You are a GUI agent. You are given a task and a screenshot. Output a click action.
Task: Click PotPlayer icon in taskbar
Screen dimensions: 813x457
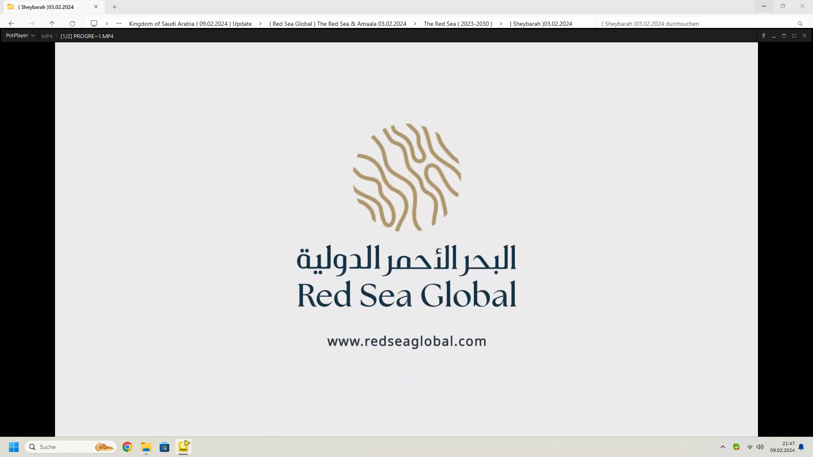click(x=183, y=447)
